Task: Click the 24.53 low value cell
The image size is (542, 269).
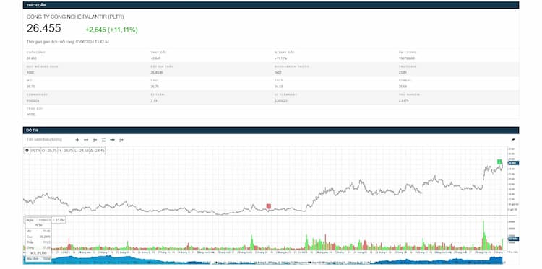Action: point(278,86)
